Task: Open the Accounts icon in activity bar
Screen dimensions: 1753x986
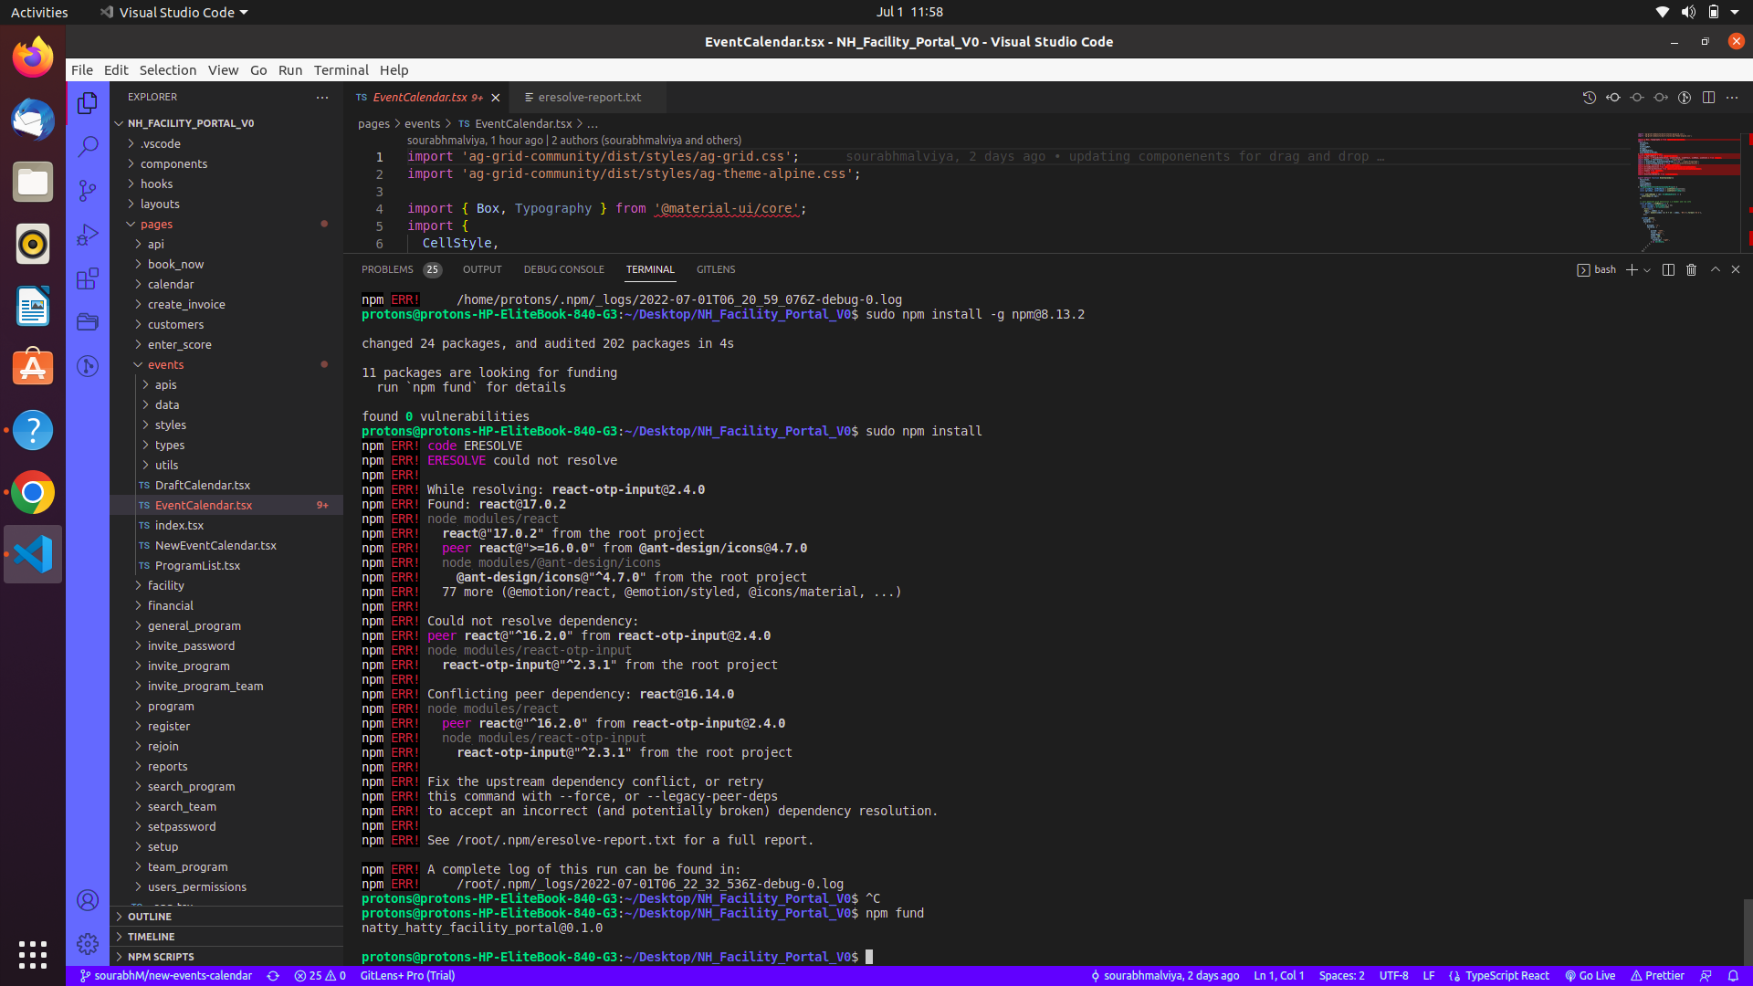Action: 88,900
